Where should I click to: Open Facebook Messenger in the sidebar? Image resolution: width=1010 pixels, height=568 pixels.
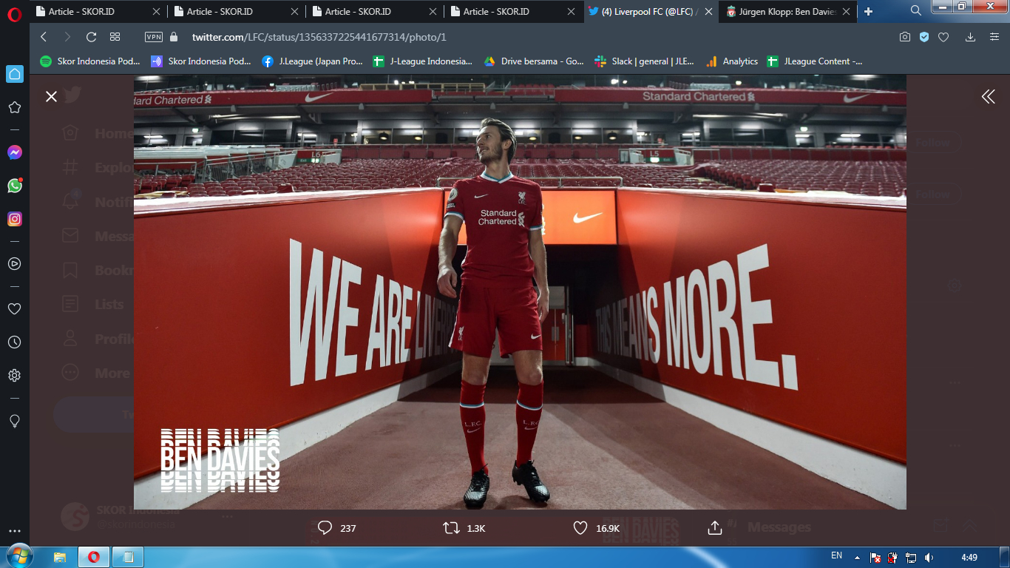tap(14, 152)
